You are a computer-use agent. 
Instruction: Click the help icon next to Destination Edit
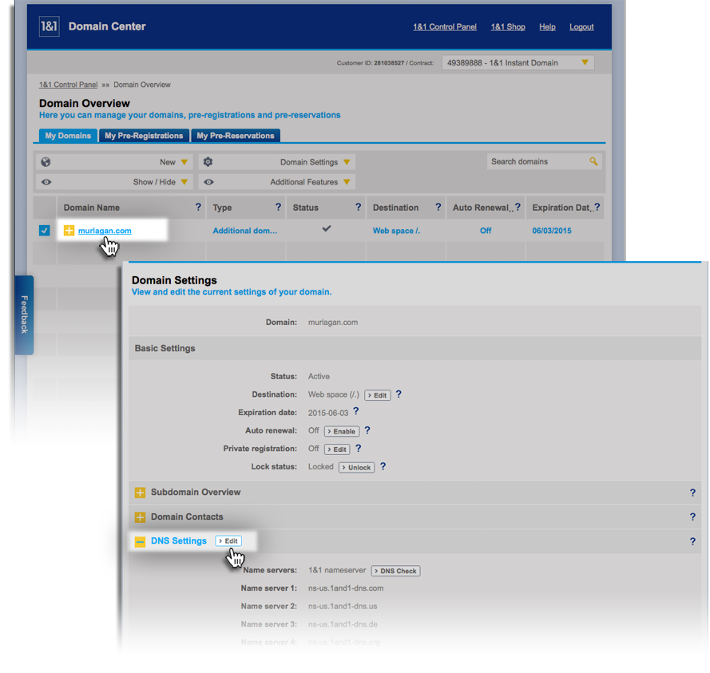point(399,394)
